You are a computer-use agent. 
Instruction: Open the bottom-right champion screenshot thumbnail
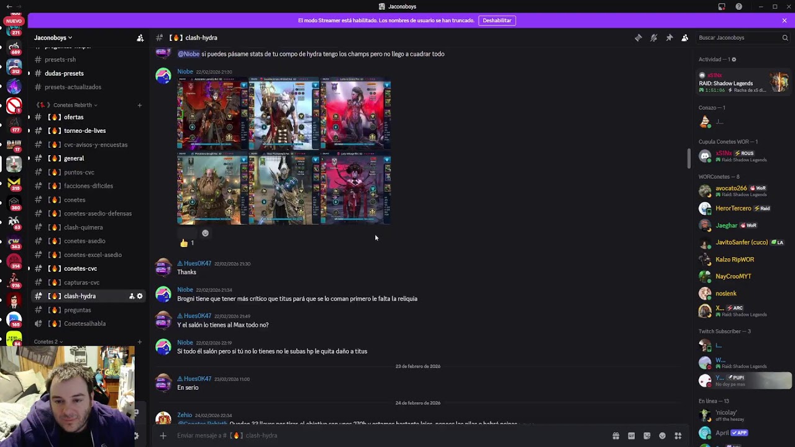click(x=356, y=188)
